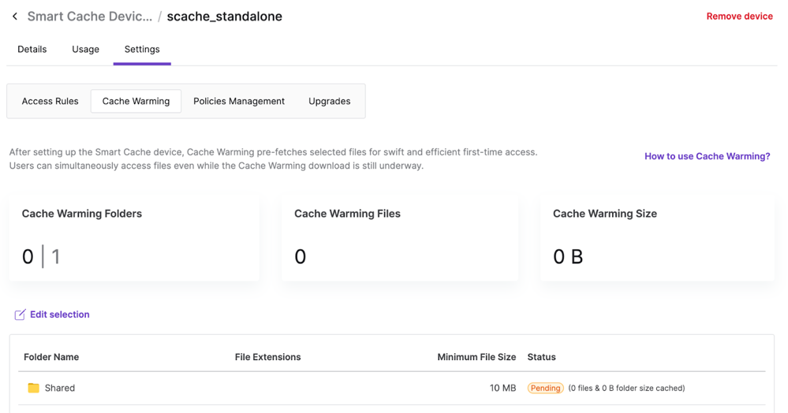The width and height of the screenshot is (788, 413).
Task: Click the scache_standalone device title
Action: click(225, 17)
